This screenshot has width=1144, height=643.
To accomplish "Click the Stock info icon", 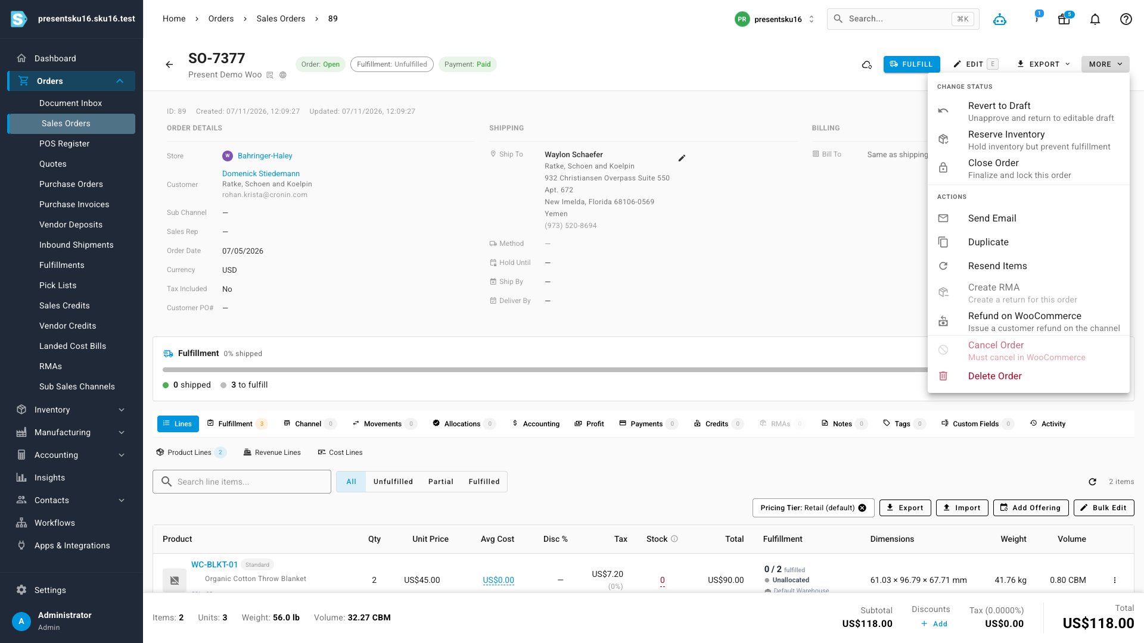I will click(x=674, y=539).
